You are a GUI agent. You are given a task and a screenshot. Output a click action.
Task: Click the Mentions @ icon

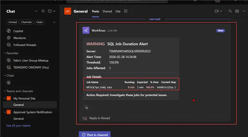(x=9, y=38)
